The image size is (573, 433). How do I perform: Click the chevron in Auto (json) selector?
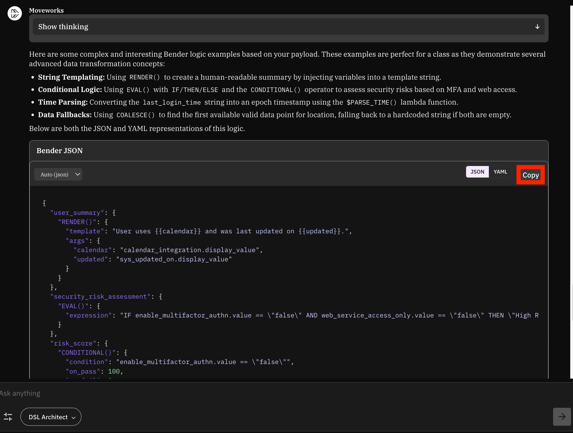pyautogui.click(x=78, y=174)
